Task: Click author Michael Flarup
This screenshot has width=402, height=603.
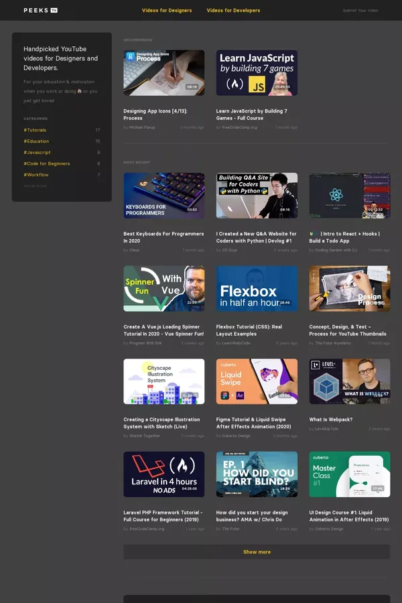Action: tap(142, 127)
